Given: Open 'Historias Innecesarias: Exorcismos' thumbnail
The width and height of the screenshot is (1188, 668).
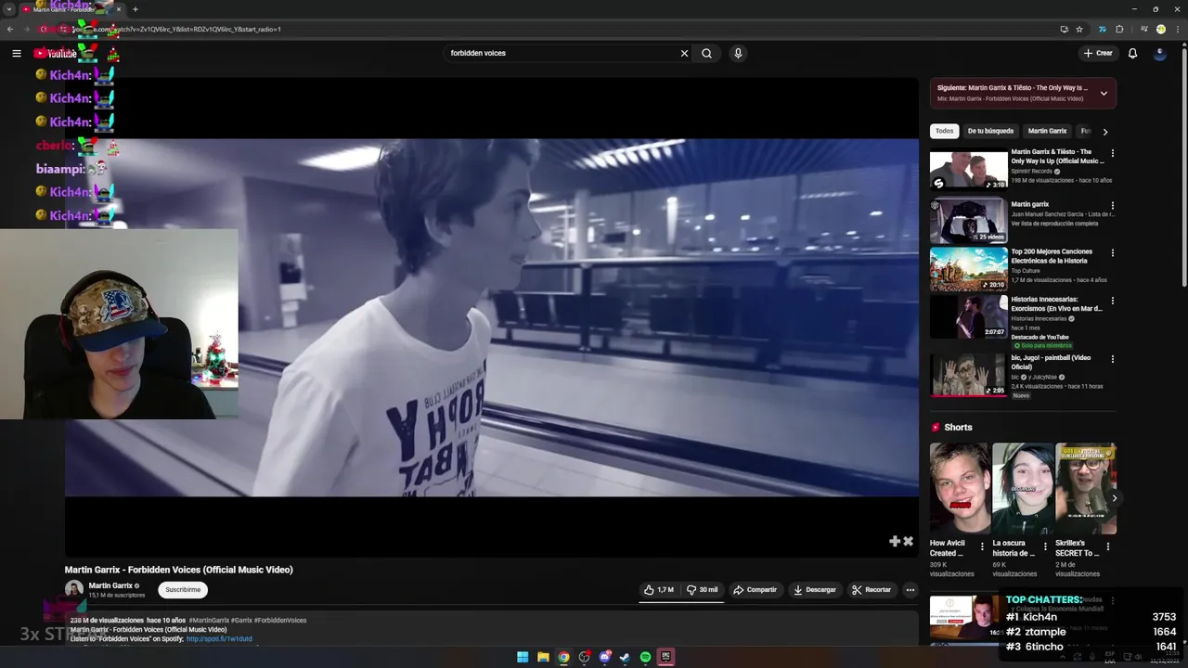Looking at the screenshot, I should click(969, 317).
